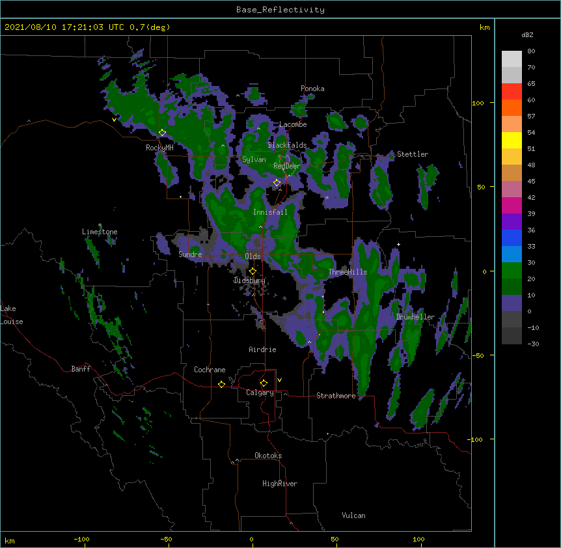Viewport: 561px width, 548px height.
Task: Click the yellow v marker northwest of RockyMH
Action: click(114, 120)
